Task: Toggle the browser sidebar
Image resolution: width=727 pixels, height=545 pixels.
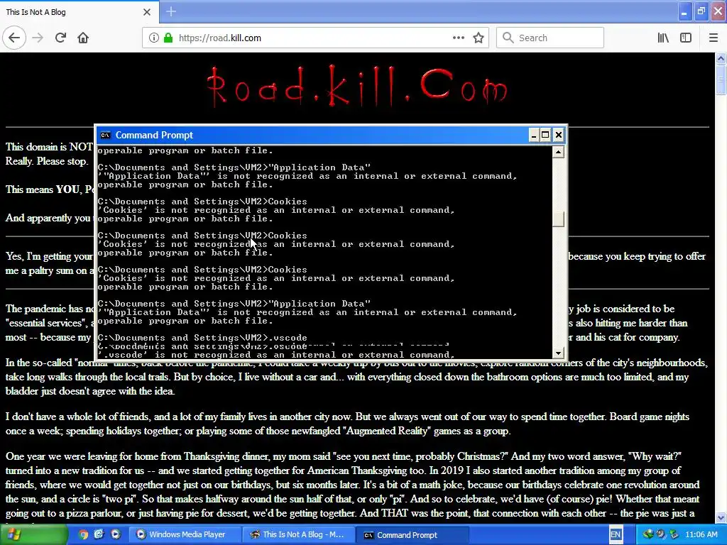Action: click(x=686, y=38)
